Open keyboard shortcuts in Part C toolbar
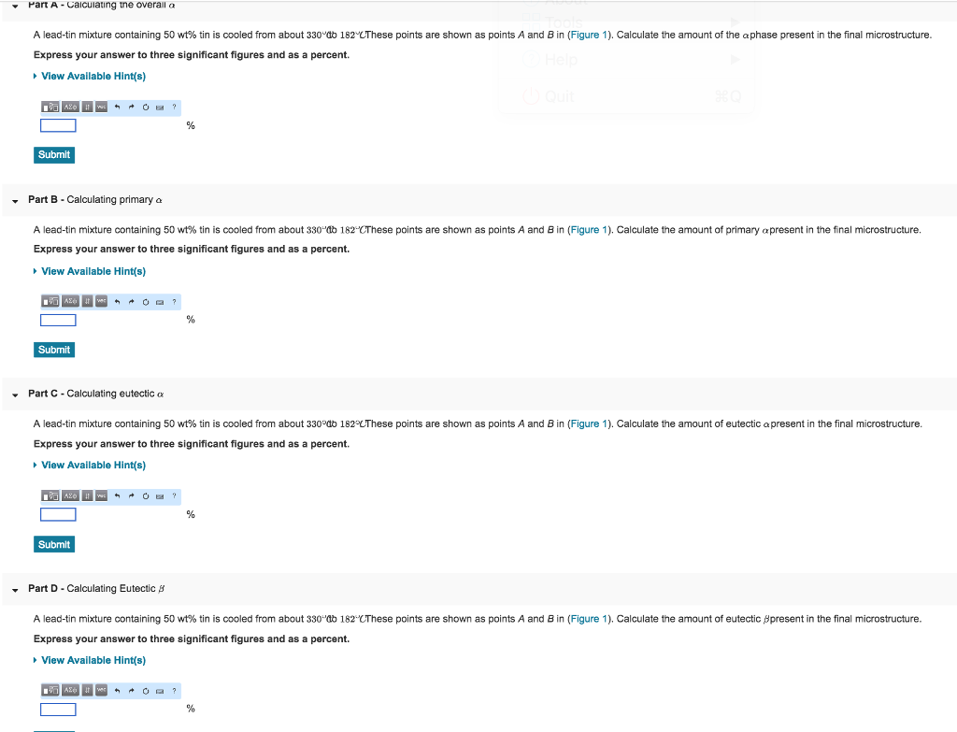The height and width of the screenshot is (732, 957). tap(160, 495)
